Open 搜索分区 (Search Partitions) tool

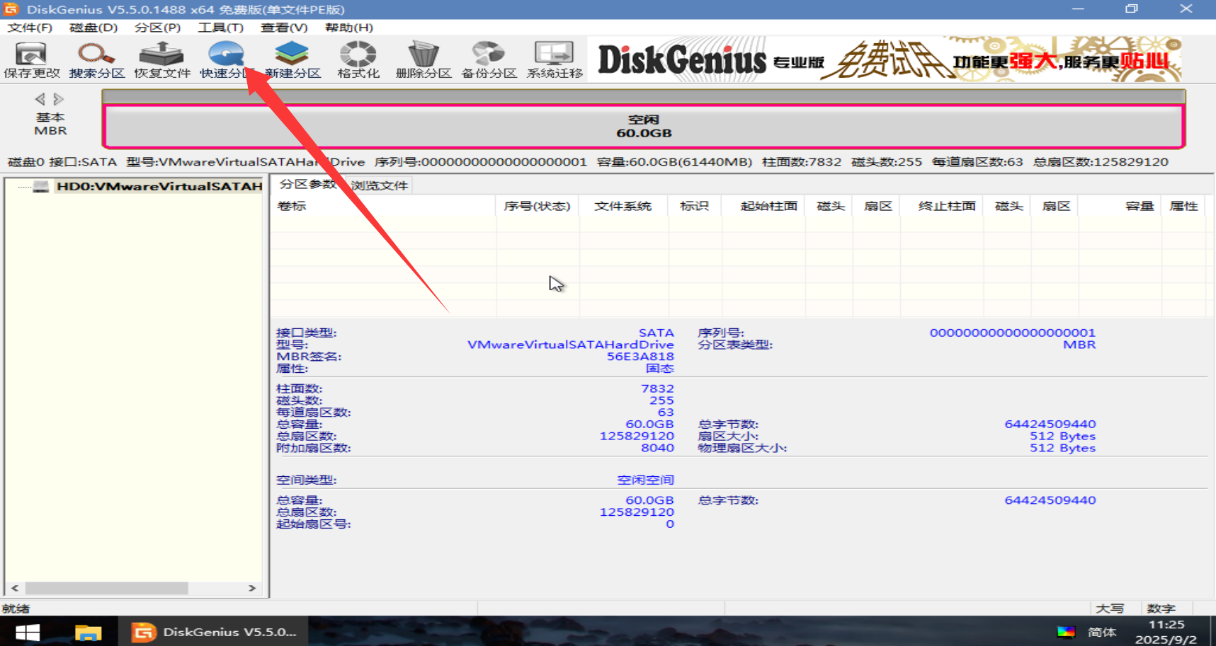pos(96,59)
